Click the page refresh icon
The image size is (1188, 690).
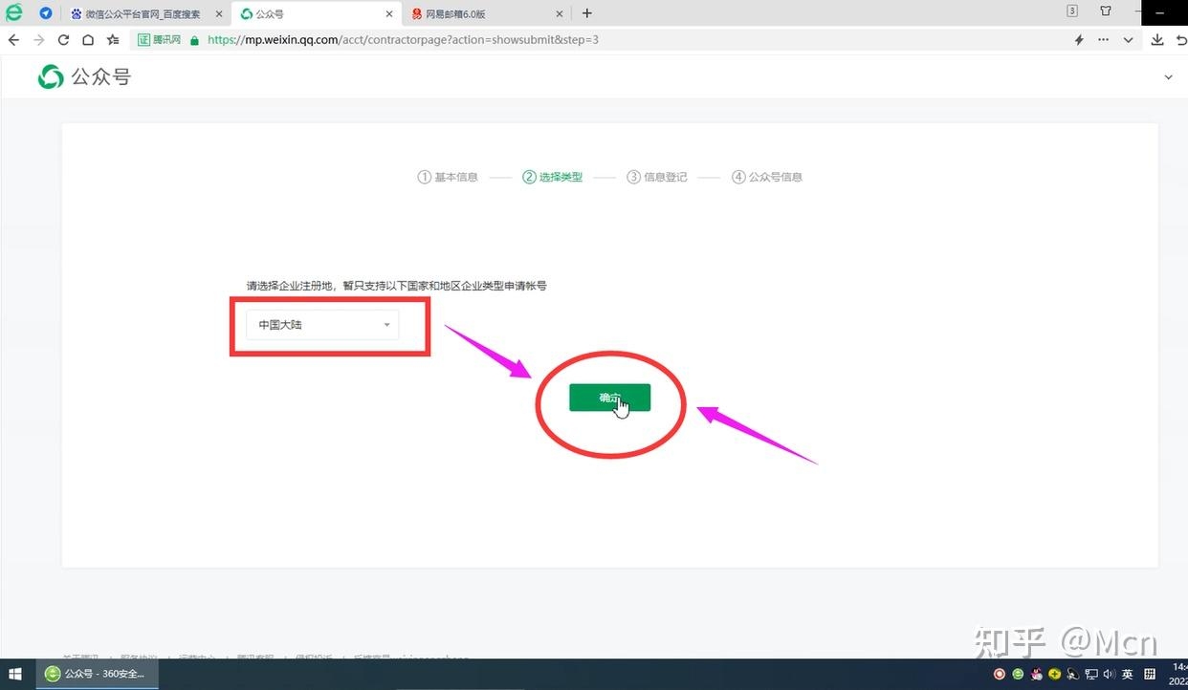click(x=63, y=39)
